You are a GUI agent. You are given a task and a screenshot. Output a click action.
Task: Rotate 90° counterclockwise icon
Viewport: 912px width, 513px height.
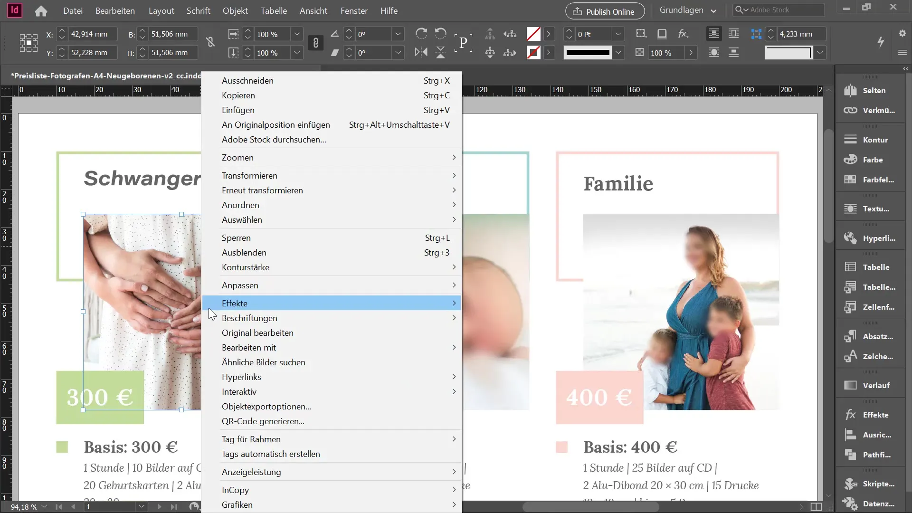pyautogui.click(x=441, y=34)
